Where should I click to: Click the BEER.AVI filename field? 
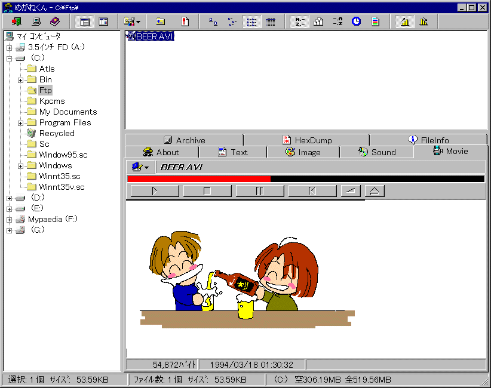[320, 167]
